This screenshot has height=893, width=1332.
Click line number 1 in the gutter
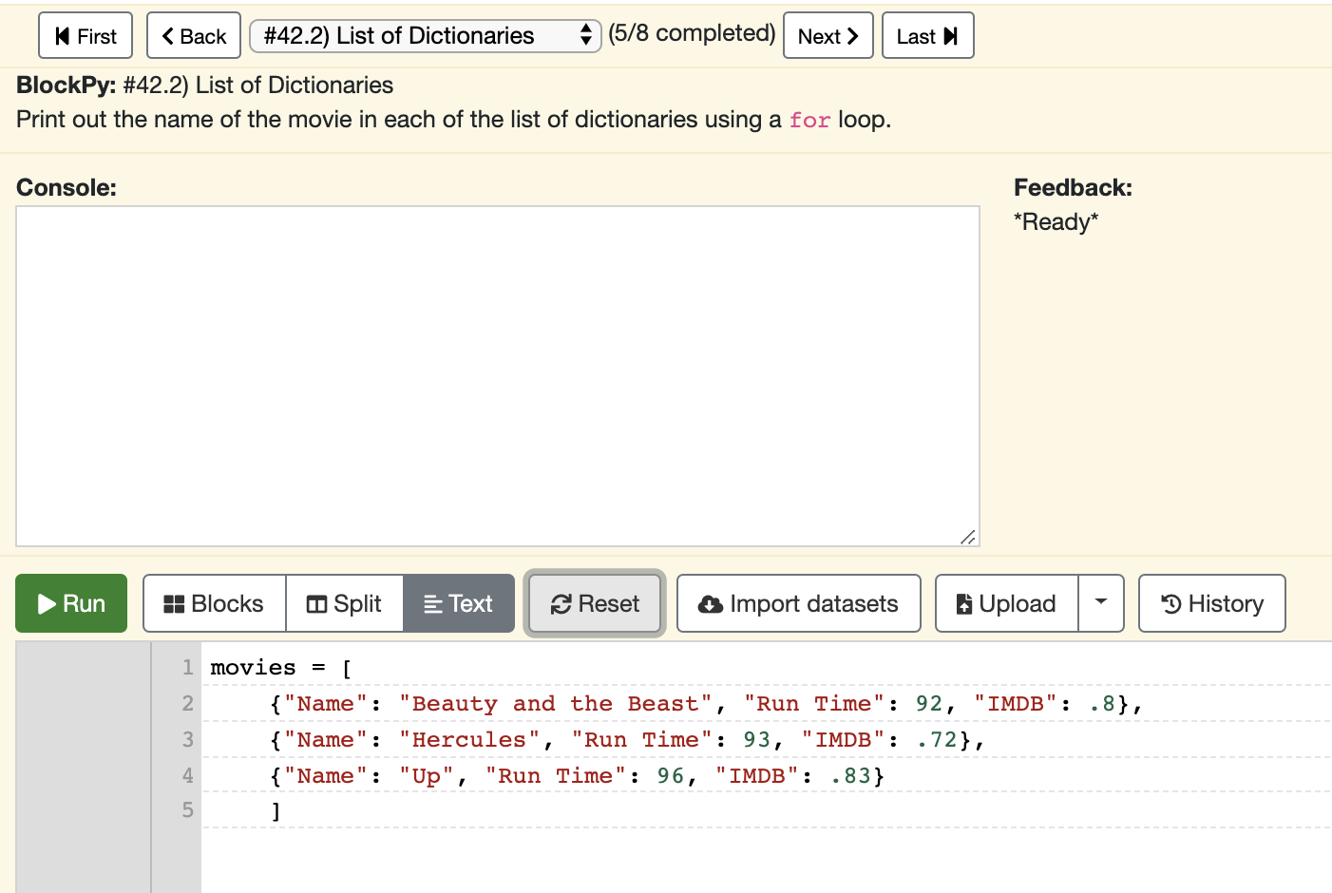click(x=188, y=668)
